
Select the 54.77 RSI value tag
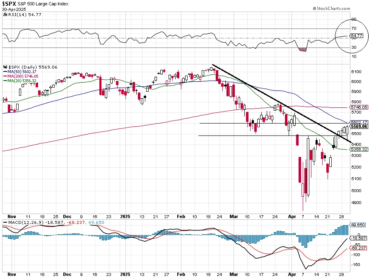tap(356, 36)
